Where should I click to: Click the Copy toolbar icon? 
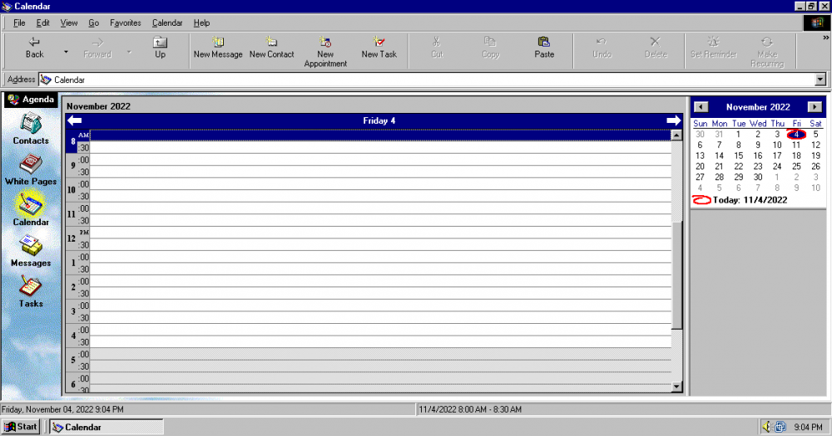pyautogui.click(x=490, y=47)
